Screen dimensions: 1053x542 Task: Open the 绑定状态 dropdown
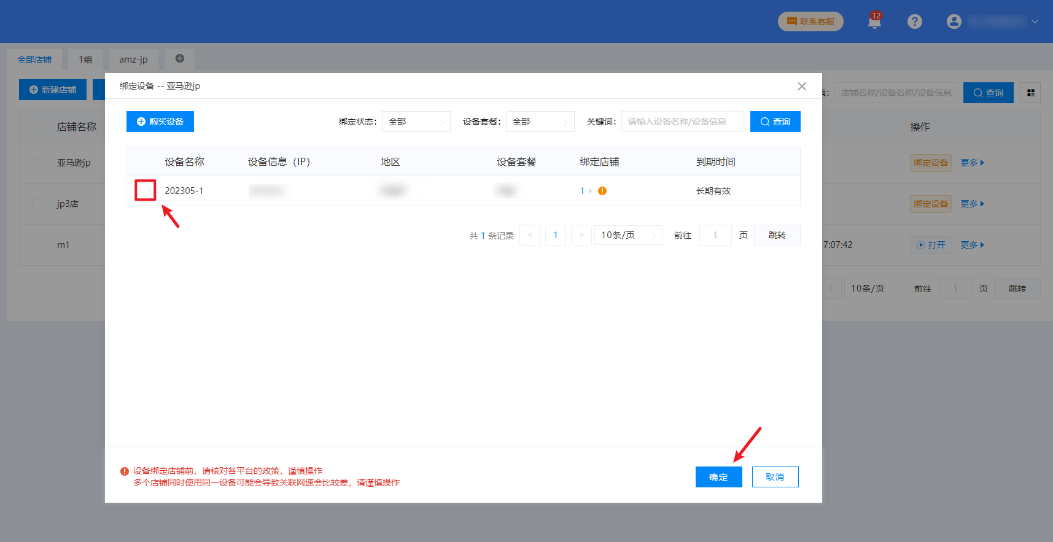pyautogui.click(x=416, y=122)
